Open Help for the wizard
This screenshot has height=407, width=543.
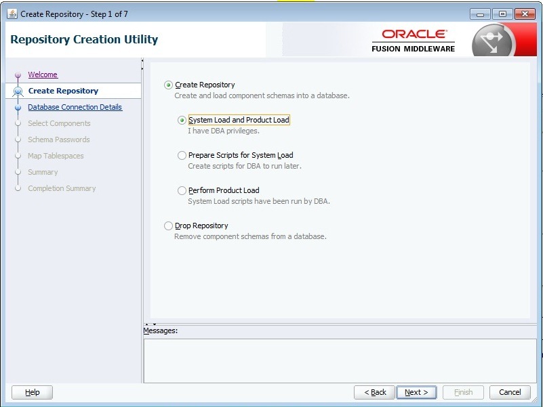32,392
